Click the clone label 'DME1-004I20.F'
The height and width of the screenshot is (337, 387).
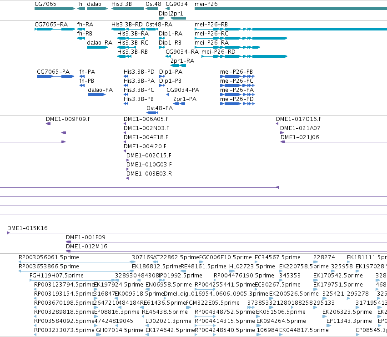point(145,146)
